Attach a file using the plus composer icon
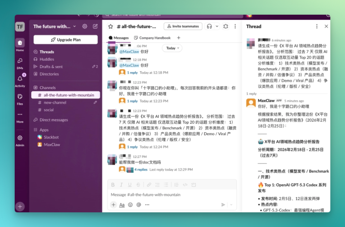The image size is (345, 227). [x=113, y=205]
